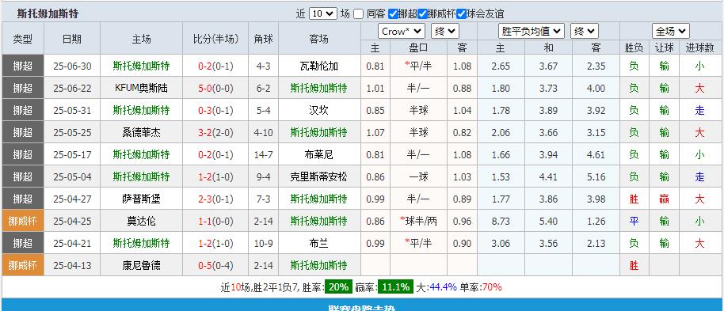
Task: Click the 类型 column header
Action: [x=23, y=39]
